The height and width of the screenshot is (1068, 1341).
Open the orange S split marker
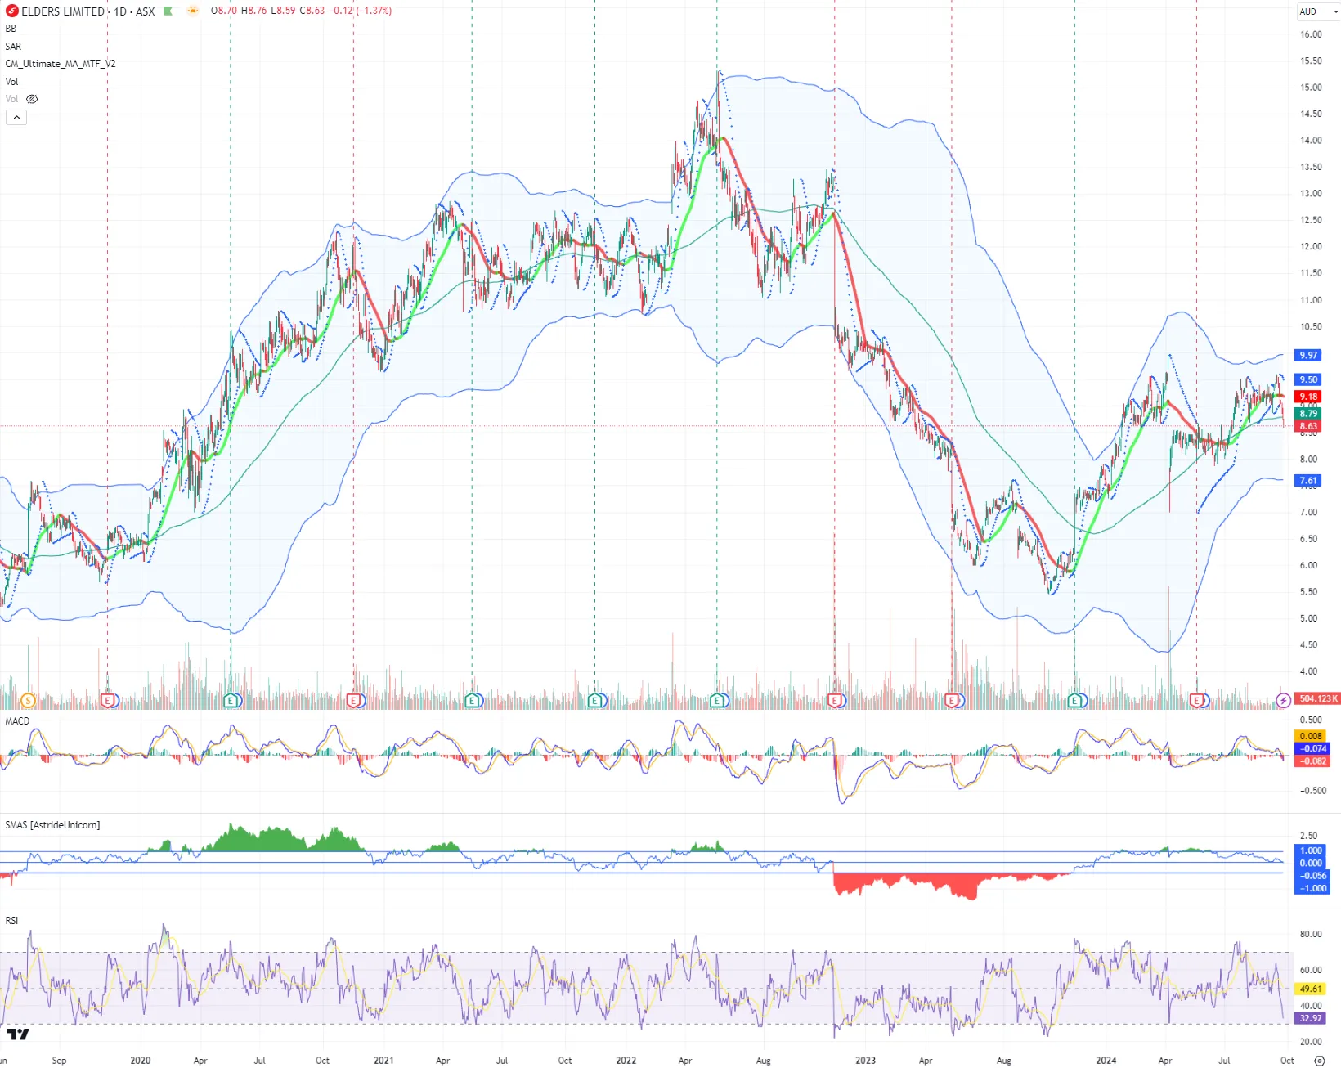pyautogui.click(x=28, y=700)
